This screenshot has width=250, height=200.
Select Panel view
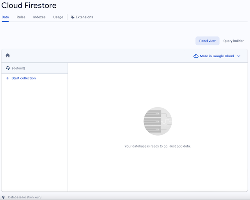tap(207, 41)
